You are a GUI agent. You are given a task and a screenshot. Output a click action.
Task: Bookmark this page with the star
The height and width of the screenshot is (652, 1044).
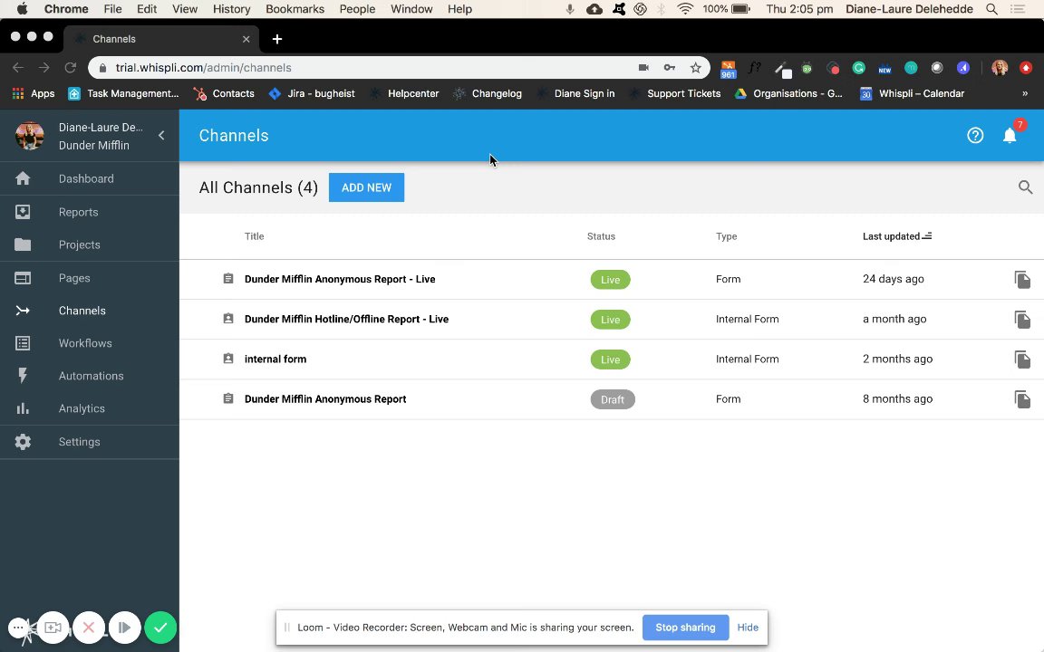(696, 67)
